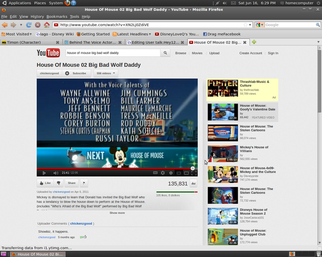
Task: Open the Browse link
Action: 180,53
